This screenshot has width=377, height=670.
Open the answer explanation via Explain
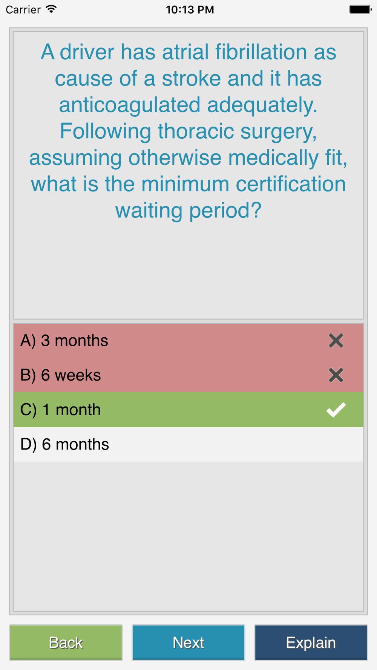point(311,642)
